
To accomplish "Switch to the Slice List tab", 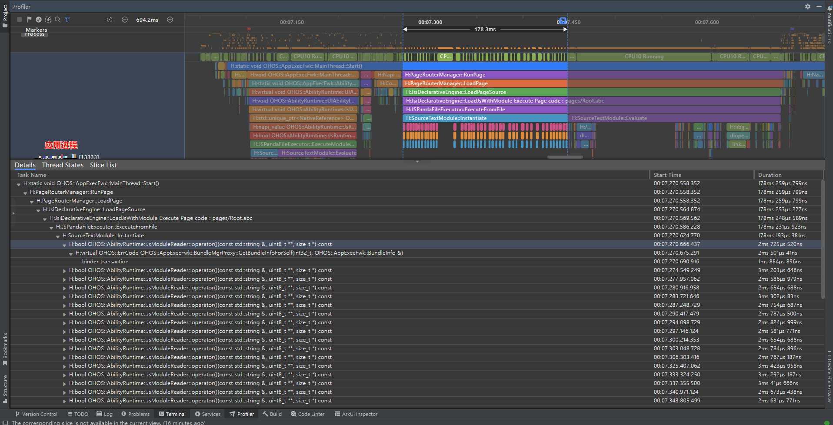I will tap(103, 165).
